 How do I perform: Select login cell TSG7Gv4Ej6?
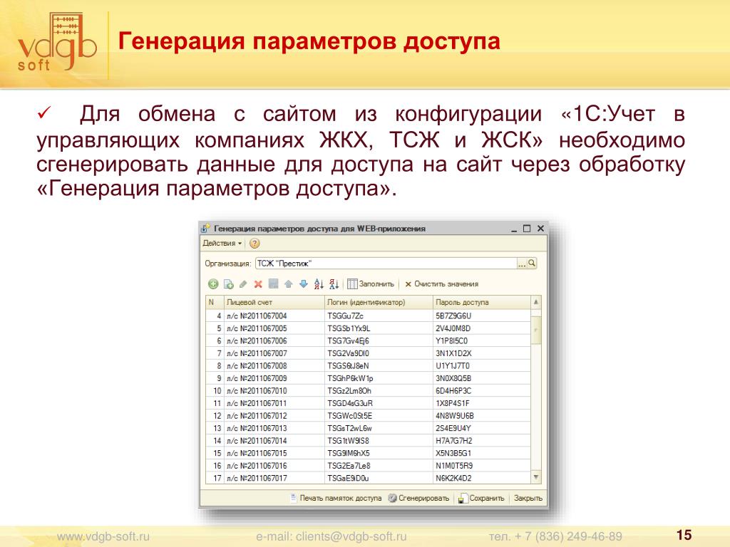pos(379,341)
